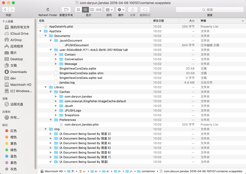The image size is (246, 174).
Task: Expand the Contact folder
Action: tap(56, 55)
